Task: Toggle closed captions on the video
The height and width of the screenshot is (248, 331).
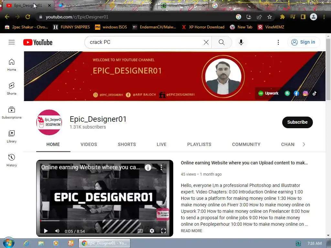Action: [140, 231]
